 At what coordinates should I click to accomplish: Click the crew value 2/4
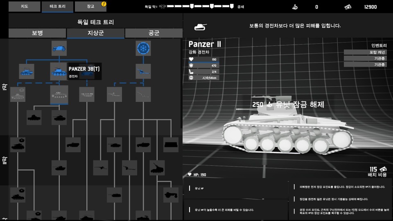click(214, 72)
